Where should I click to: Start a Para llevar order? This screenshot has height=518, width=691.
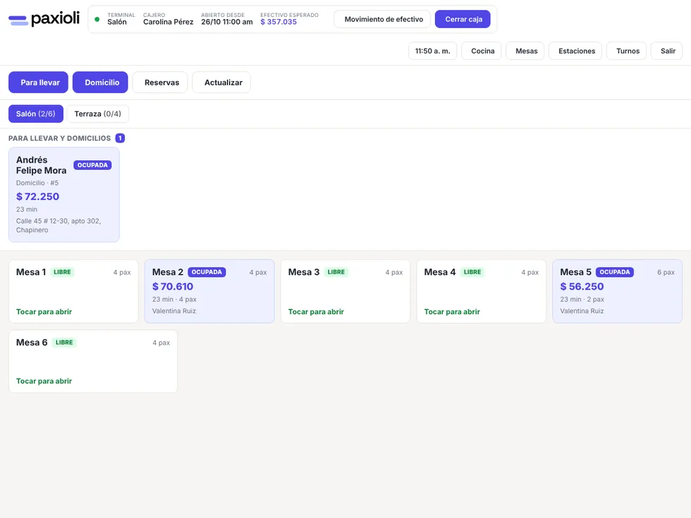pos(38,82)
